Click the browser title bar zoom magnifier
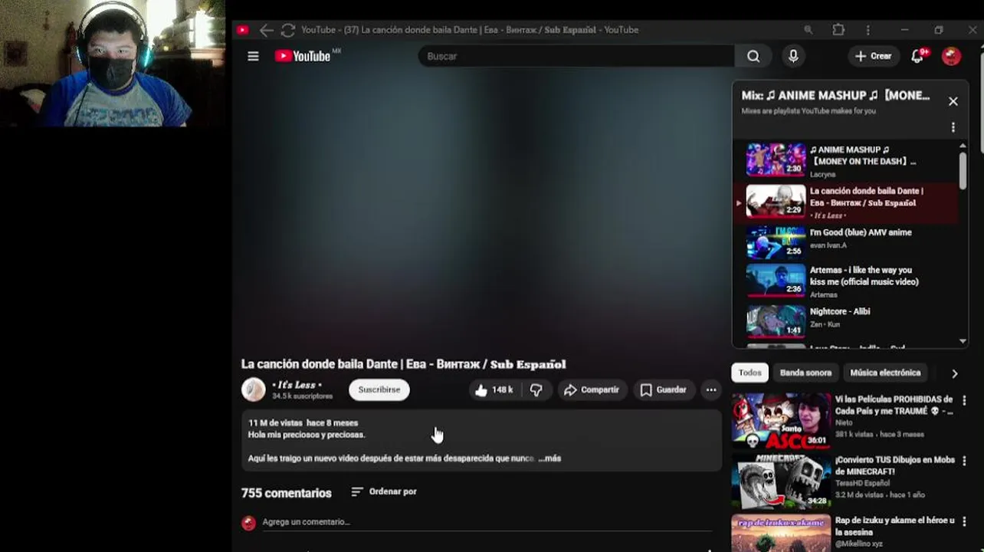 click(x=808, y=30)
